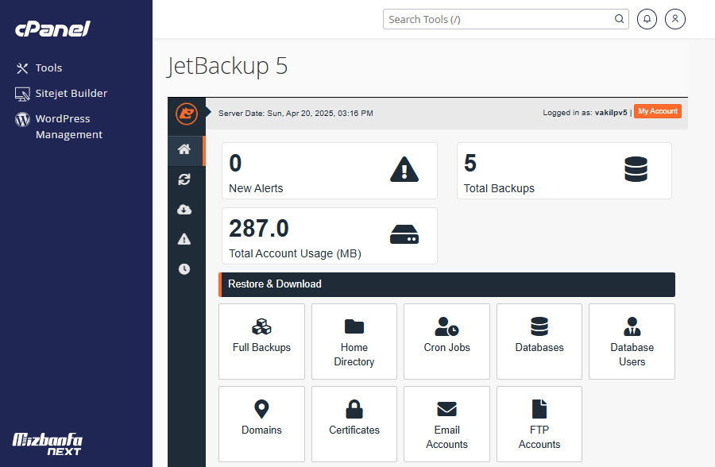Image resolution: width=715 pixels, height=467 pixels.
Task: Click the Server Date text
Action: (x=296, y=113)
